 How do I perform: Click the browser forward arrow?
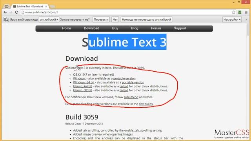(x=11, y=12)
